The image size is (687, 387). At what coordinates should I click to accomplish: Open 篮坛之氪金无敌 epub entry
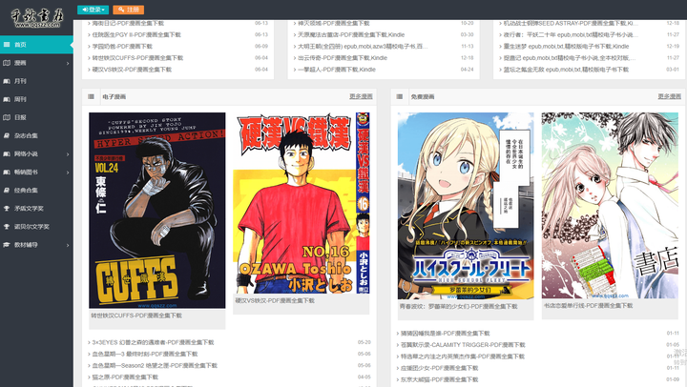pos(566,70)
